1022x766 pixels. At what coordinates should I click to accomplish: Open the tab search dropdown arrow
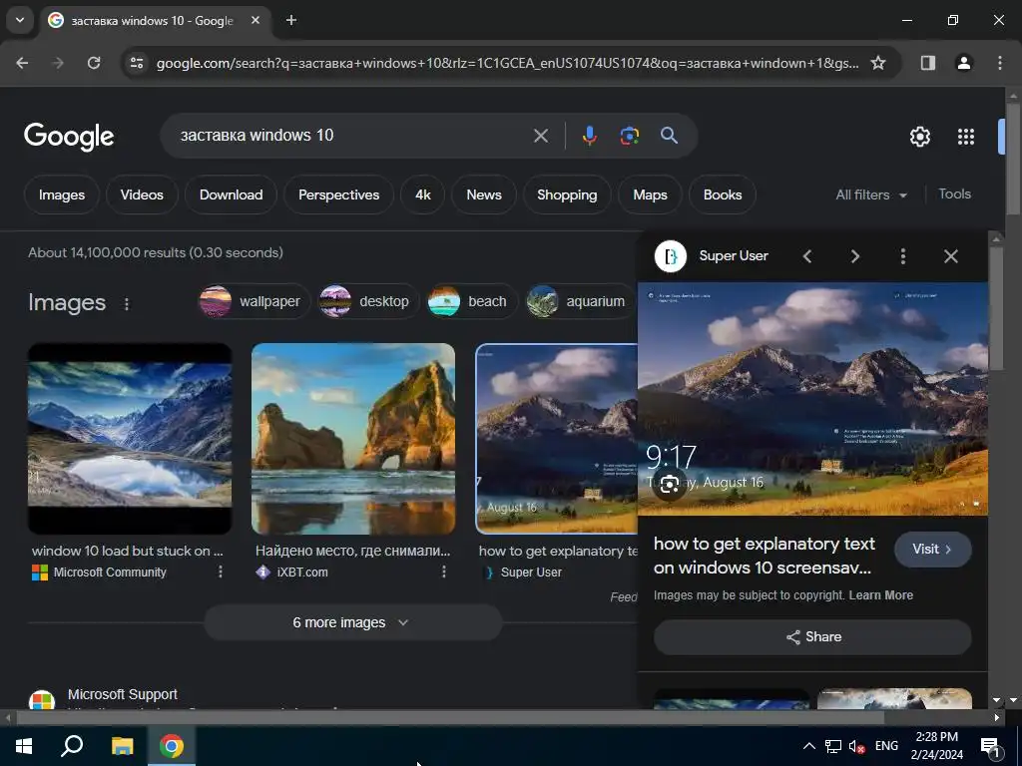pos(20,20)
